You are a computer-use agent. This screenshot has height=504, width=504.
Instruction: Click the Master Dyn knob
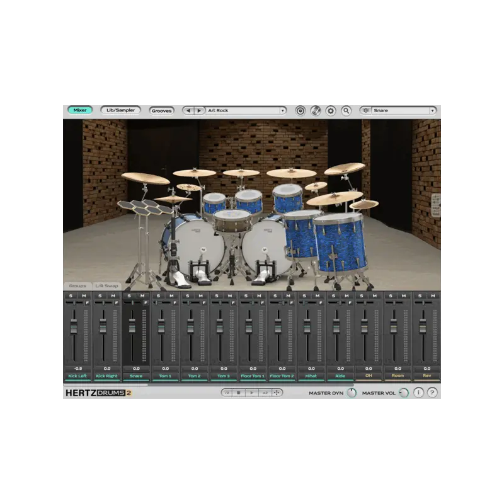click(352, 392)
